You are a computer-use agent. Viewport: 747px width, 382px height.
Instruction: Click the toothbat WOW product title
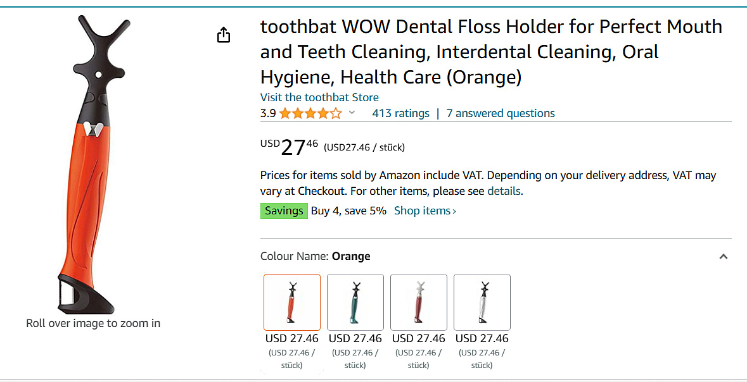click(491, 52)
